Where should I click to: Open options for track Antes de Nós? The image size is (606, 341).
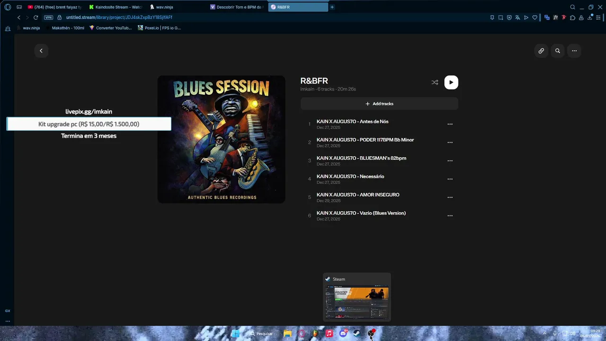coord(450,124)
